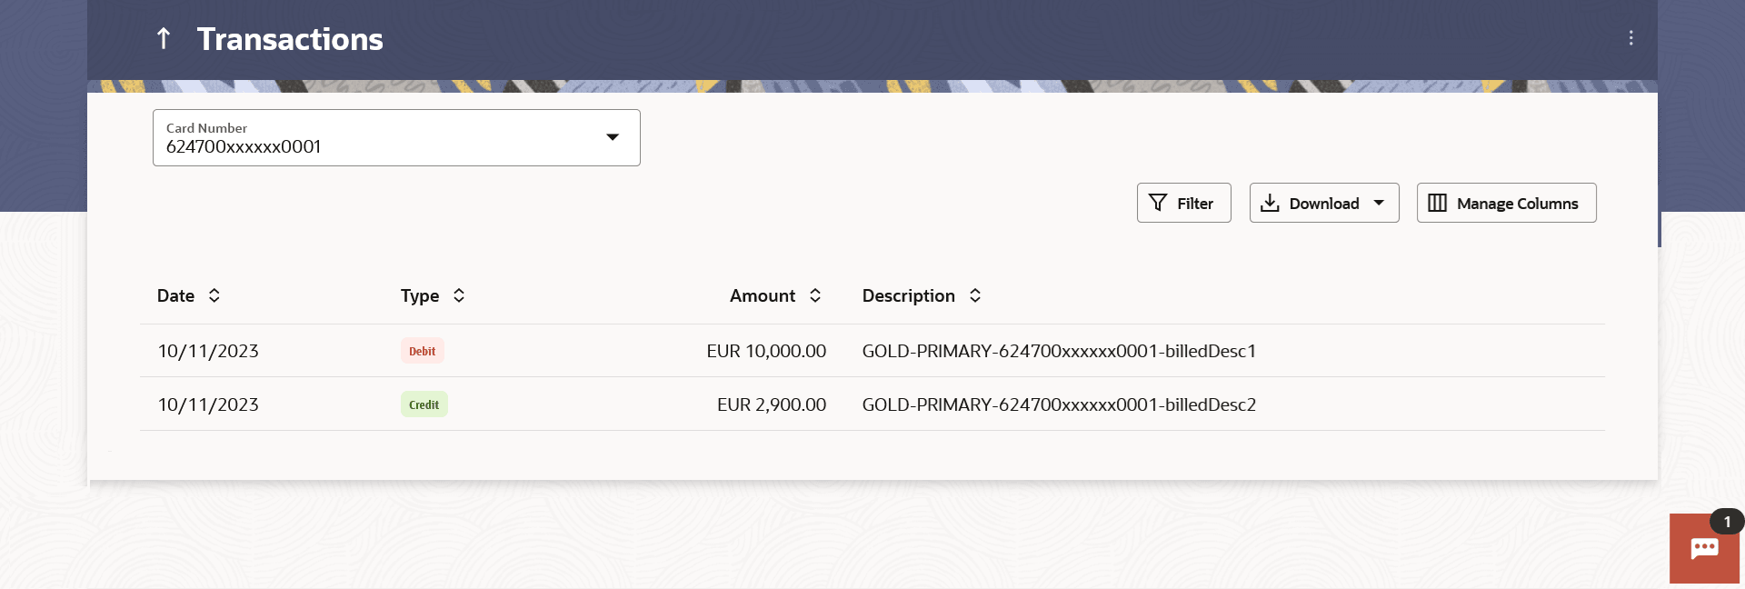Sort transactions by Amount column
The image size is (1745, 589).
(x=815, y=295)
